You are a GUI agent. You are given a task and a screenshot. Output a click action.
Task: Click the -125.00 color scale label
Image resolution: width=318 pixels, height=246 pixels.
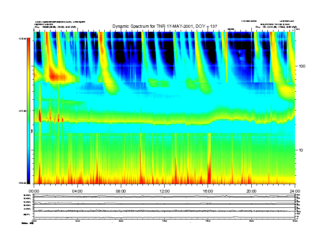point(22,38)
